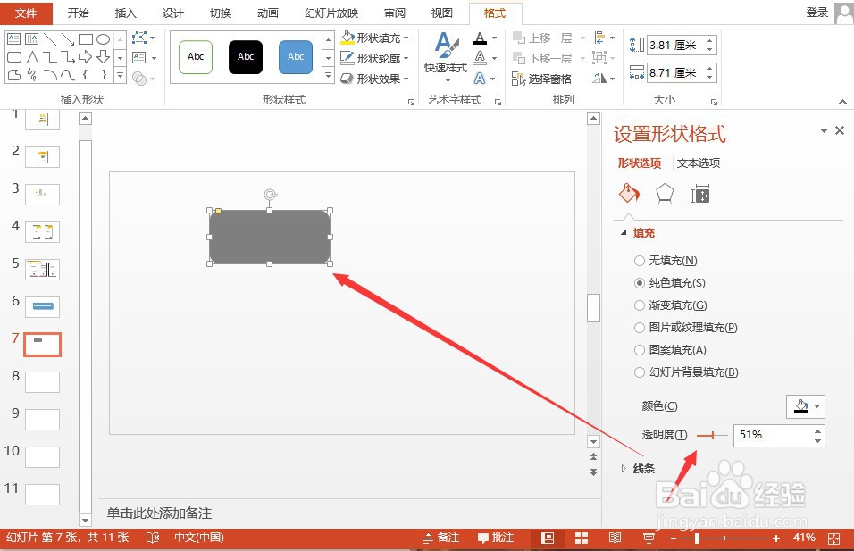Click the text outline letter A icon
The height and width of the screenshot is (551, 854).
click(x=480, y=58)
